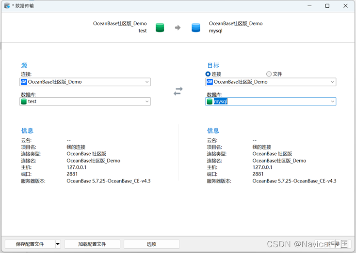Select the 连接 target radio button
This screenshot has height=253, width=356.
[x=208, y=74]
